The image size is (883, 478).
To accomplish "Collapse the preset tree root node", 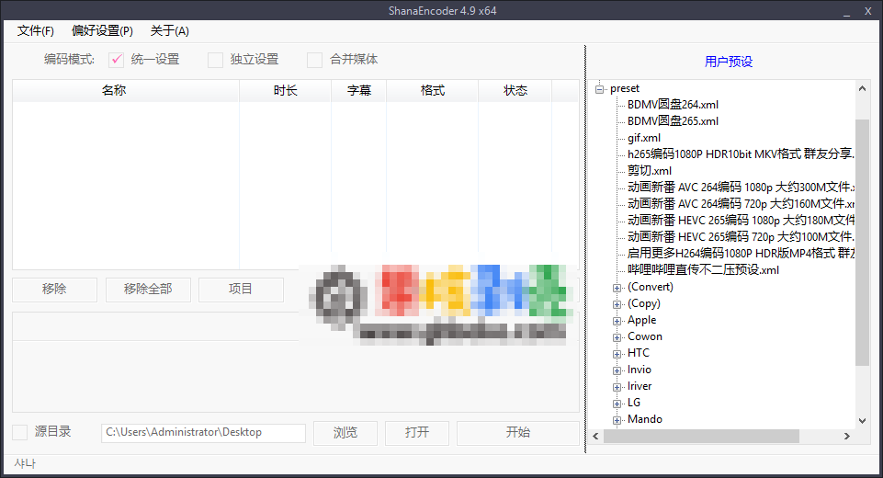I will tap(600, 88).
